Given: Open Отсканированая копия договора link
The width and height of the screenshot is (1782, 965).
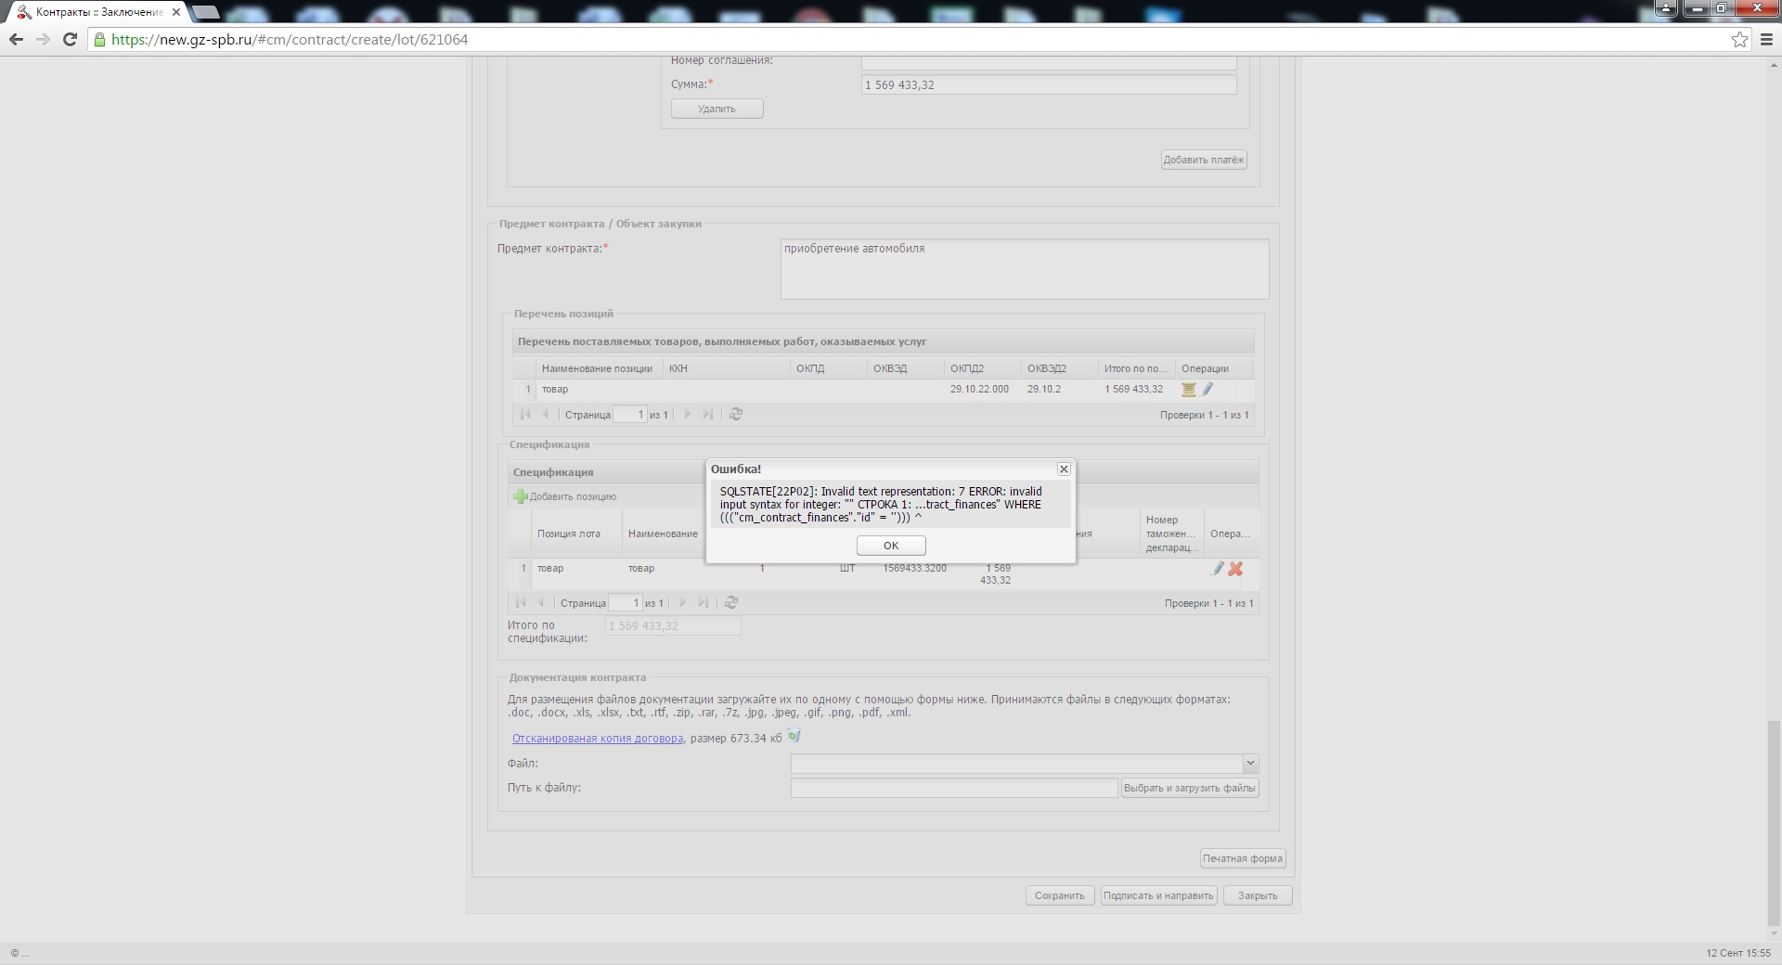Looking at the screenshot, I should pyautogui.click(x=598, y=739).
